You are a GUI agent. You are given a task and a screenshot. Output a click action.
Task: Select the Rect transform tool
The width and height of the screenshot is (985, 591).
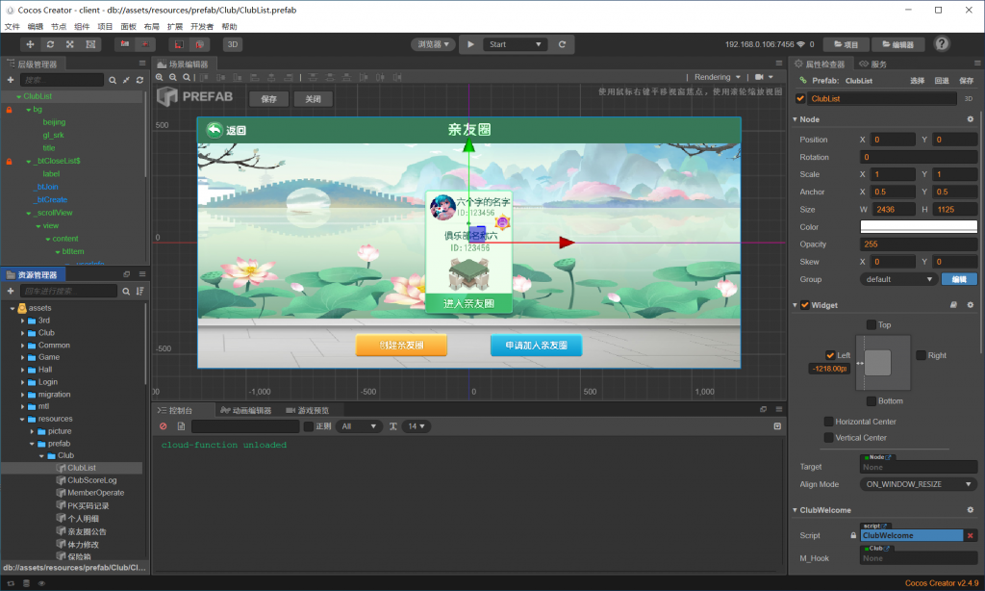pyautogui.click(x=90, y=44)
